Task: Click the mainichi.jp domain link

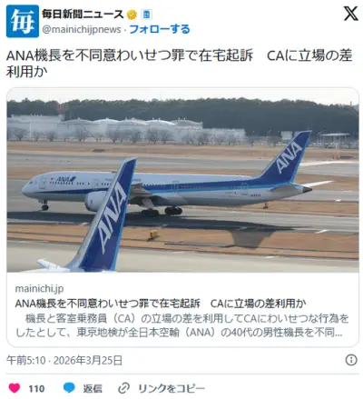Action: pyautogui.click(x=39, y=288)
